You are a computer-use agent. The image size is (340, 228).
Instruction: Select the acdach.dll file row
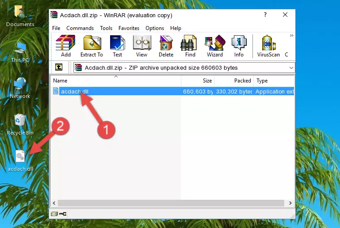click(x=173, y=91)
